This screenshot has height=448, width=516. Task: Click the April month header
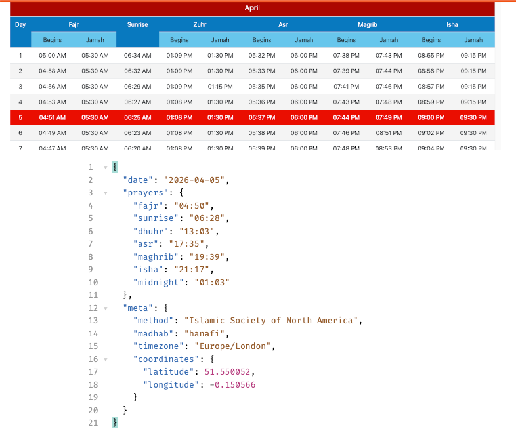(x=252, y=8)
